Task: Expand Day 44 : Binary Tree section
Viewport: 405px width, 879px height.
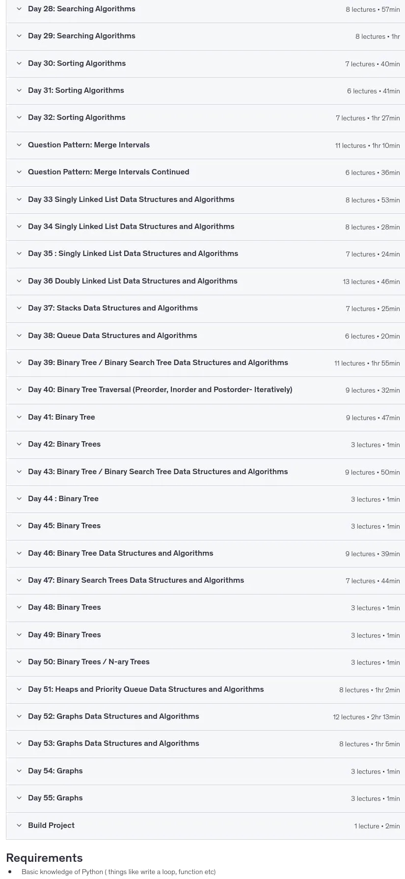Action: [x=205, y=499]
